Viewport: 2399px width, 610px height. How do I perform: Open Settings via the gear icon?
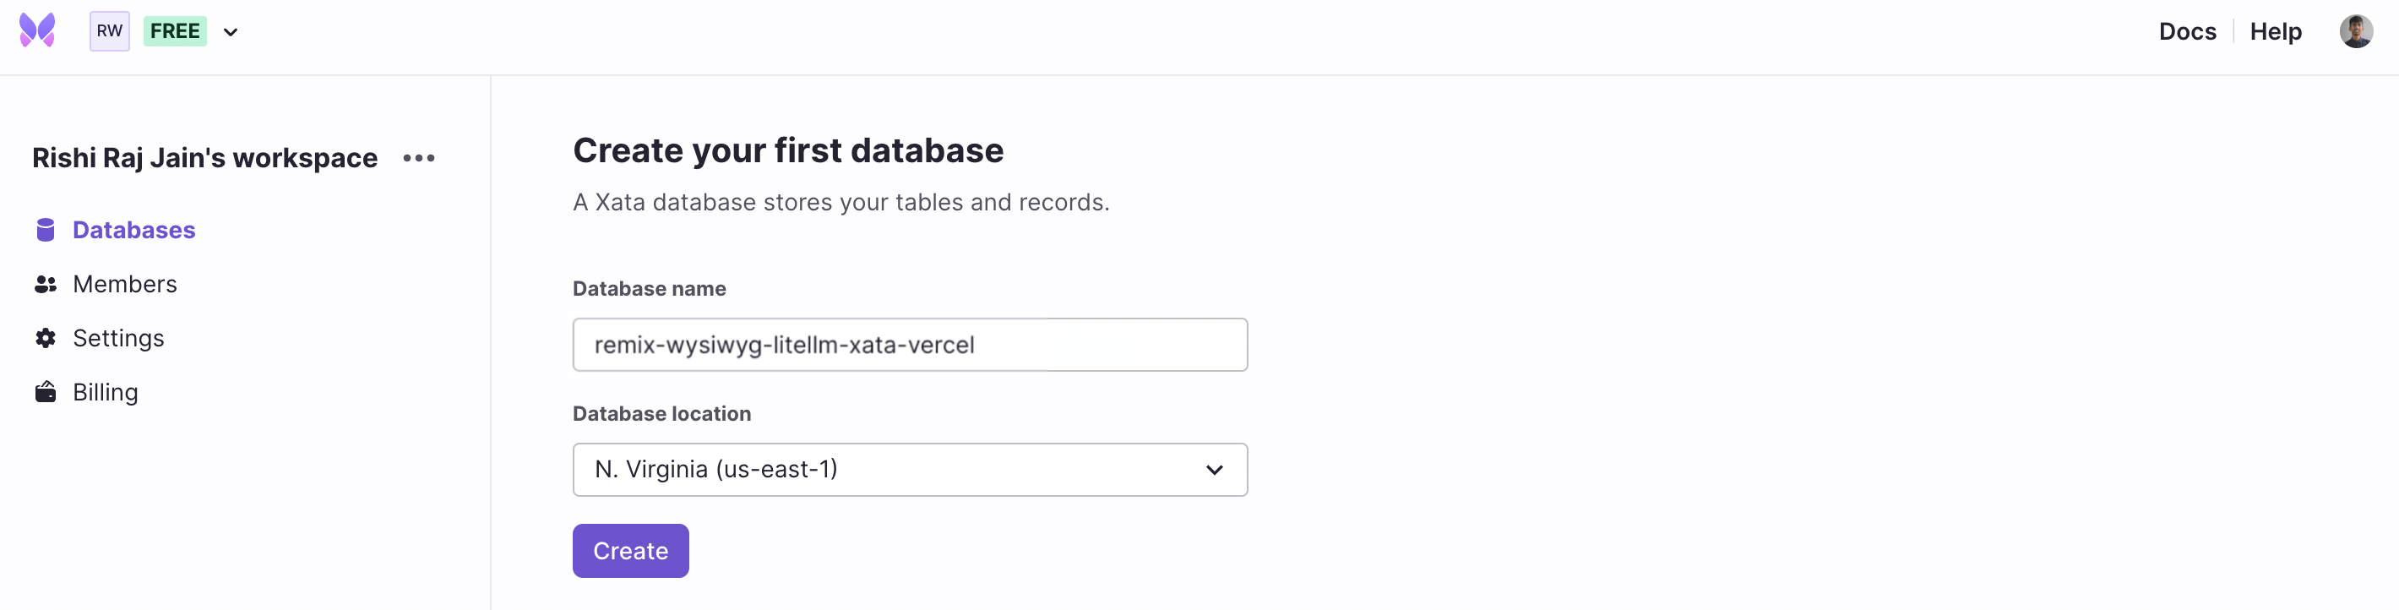(46, 337)
